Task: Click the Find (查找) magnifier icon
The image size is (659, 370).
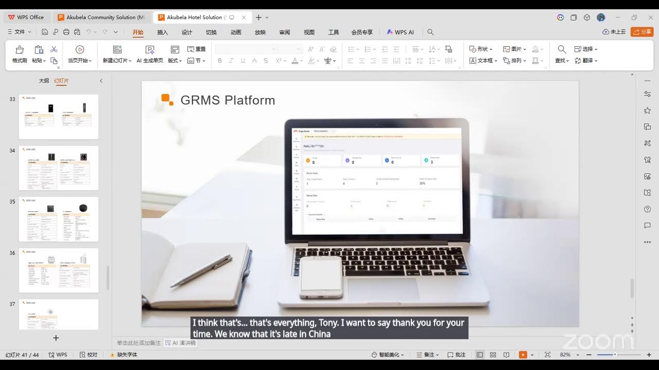Action: tap(562, 49)
